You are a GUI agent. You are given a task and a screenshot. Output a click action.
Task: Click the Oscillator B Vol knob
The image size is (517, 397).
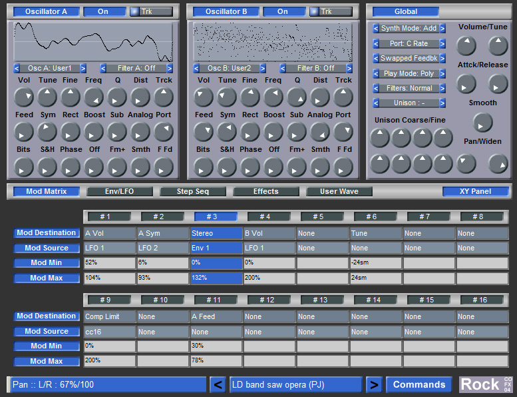point(203,97)
